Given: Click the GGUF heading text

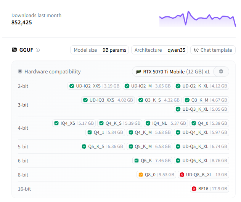Looking at the screenshot, I should [x=26, y=50].
